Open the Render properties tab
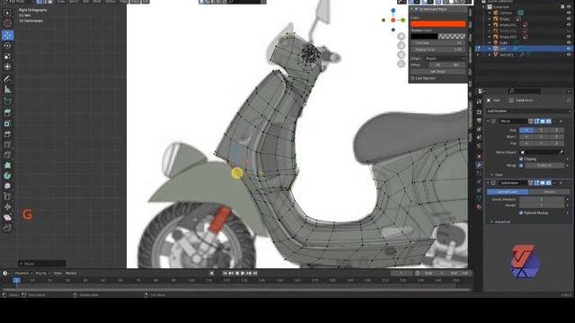This screenshot has height=323, width=575. 479,112
